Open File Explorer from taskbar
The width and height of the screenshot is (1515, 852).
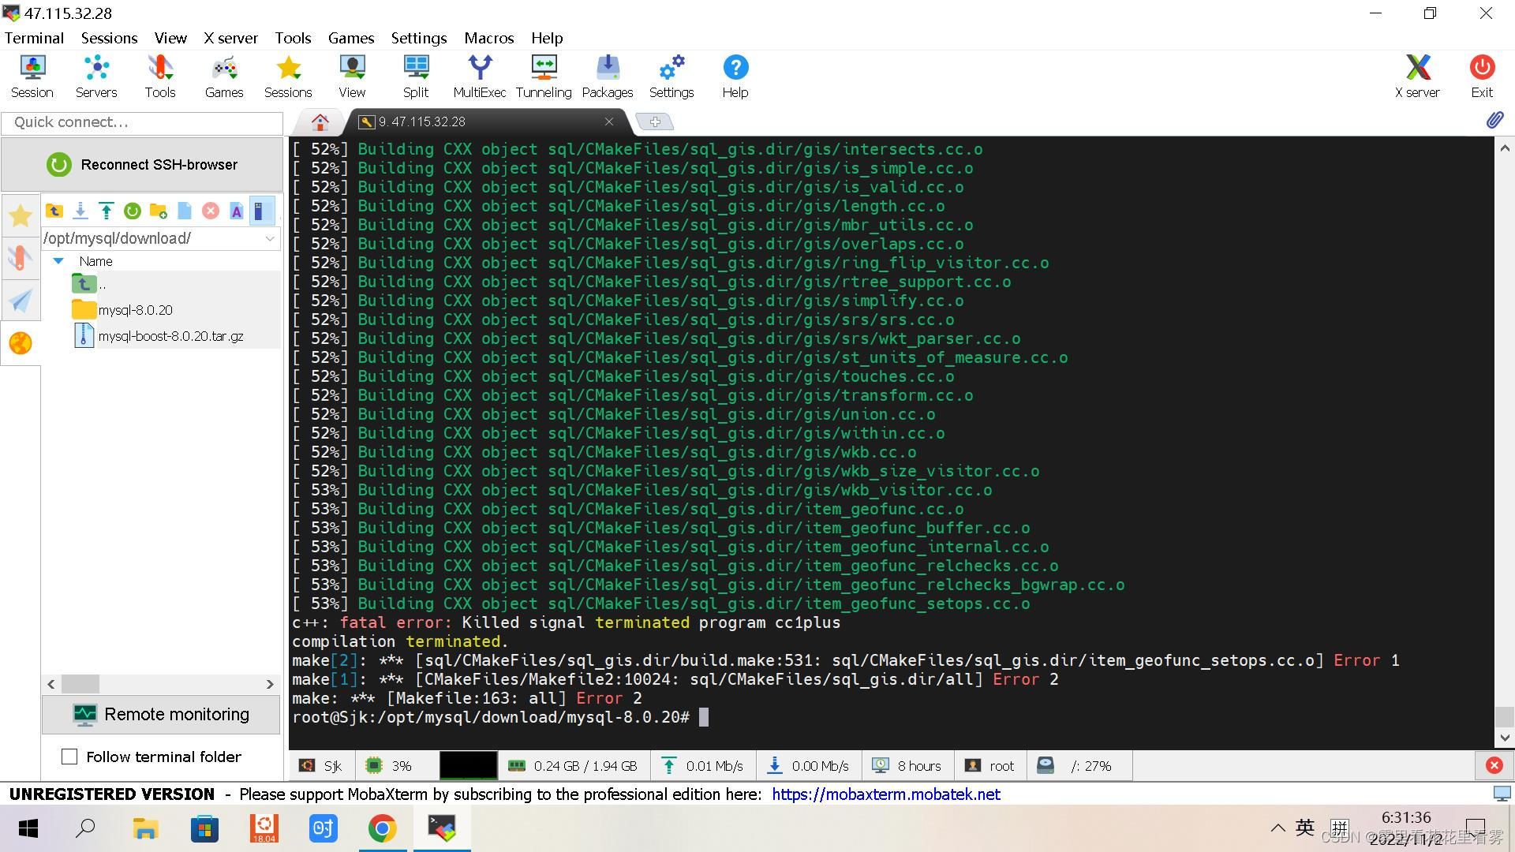(145, 828)
